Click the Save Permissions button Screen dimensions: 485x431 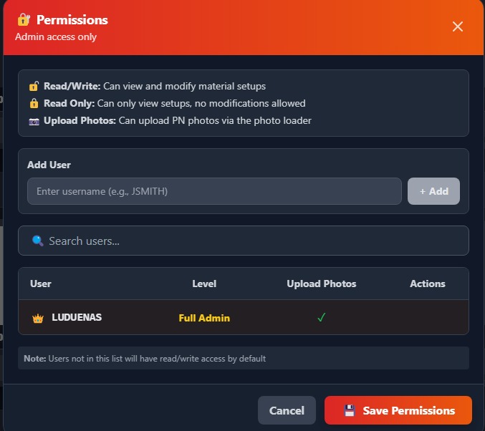[398, 410]
